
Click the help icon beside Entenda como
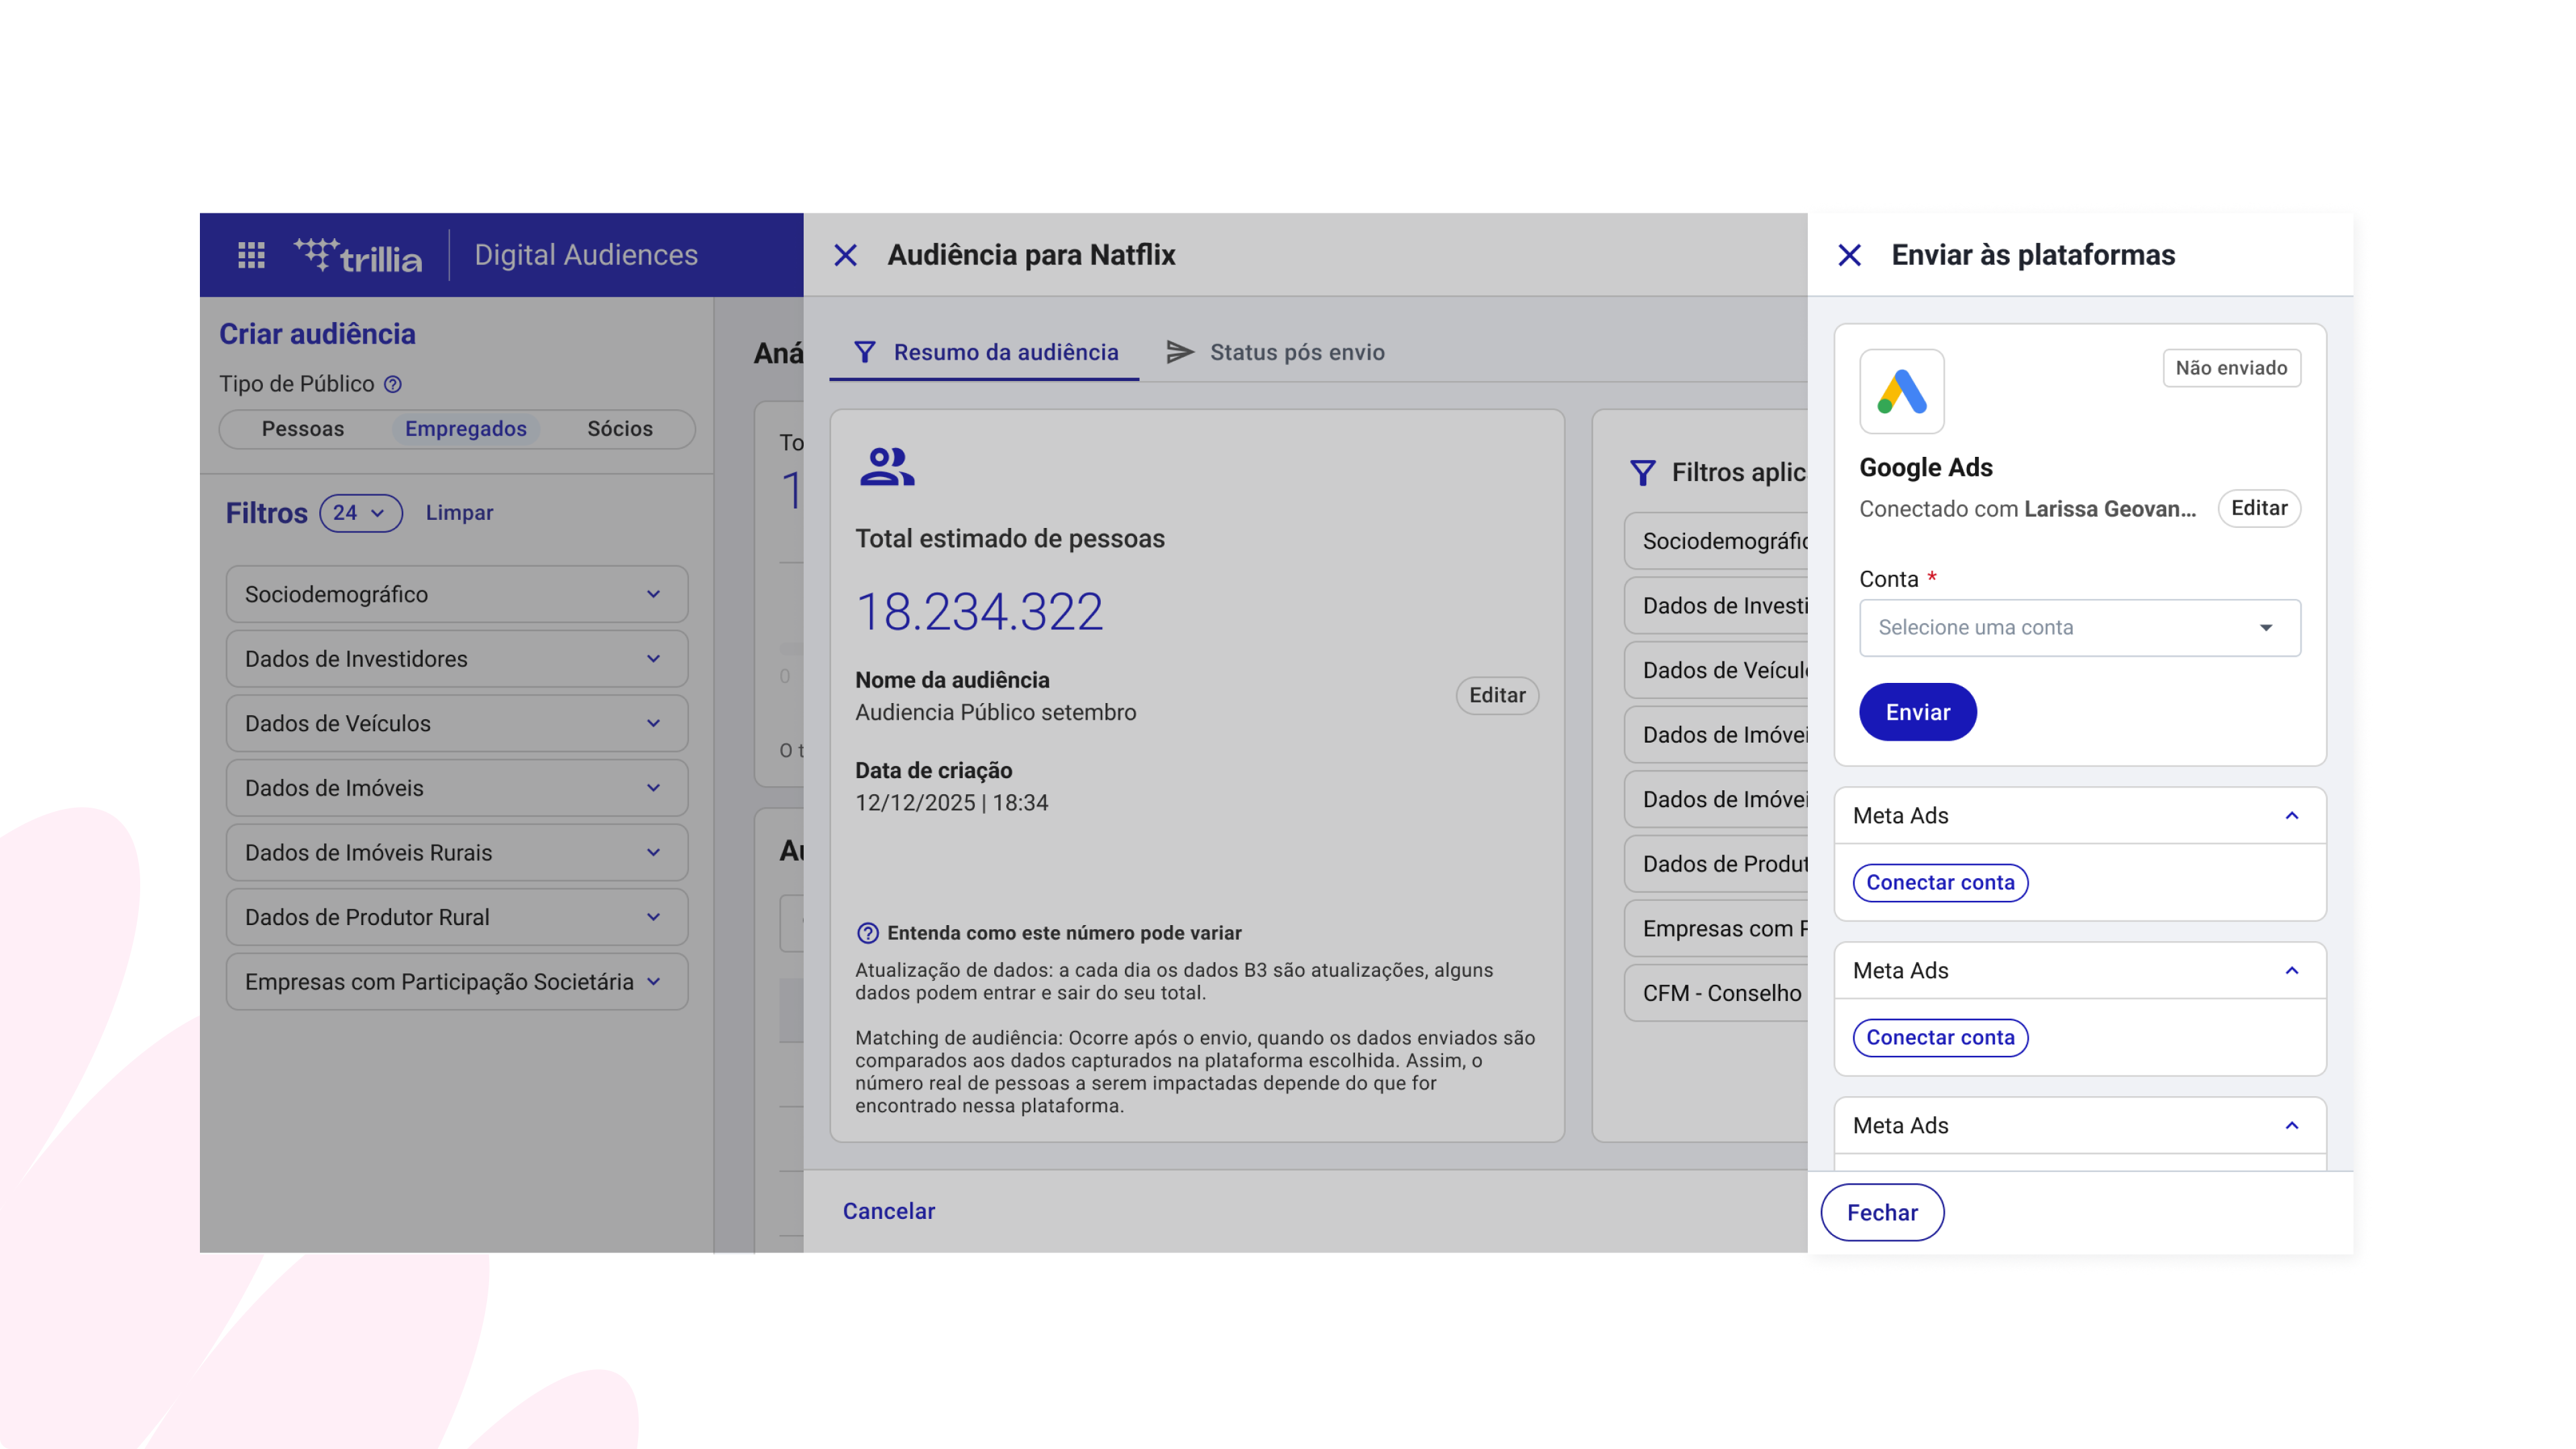click(x=867, y=933)
